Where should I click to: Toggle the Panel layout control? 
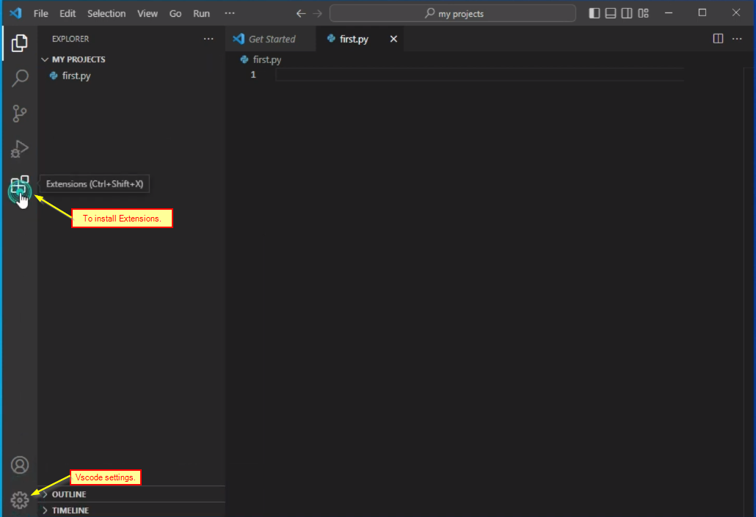[610, 12]
